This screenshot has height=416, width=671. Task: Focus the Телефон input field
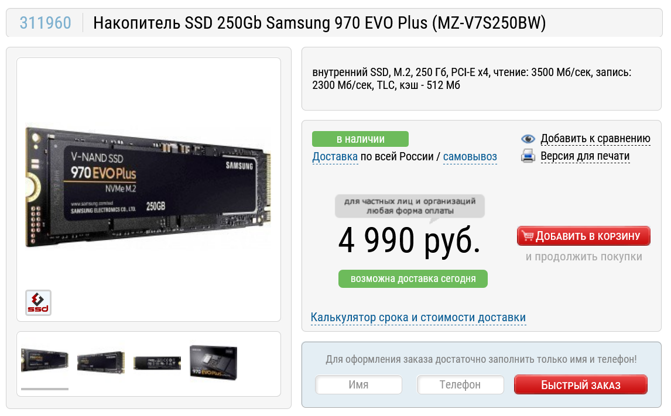pyautogui.click(x=460, y=385)
